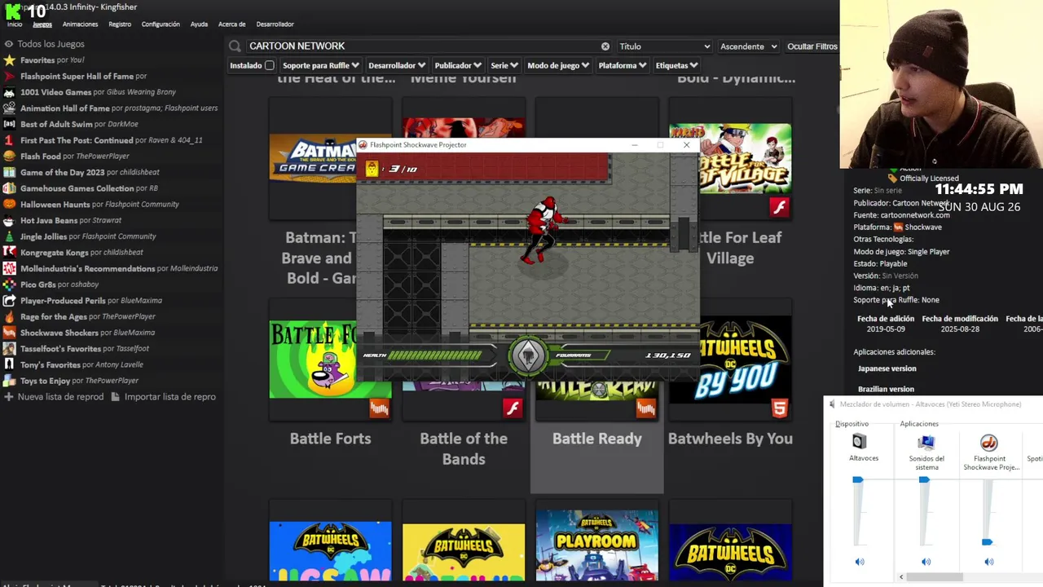Screen dimensions: 1043x587
Task: Open the Shockwave Shockers playlist
Action: click(87, 333)
